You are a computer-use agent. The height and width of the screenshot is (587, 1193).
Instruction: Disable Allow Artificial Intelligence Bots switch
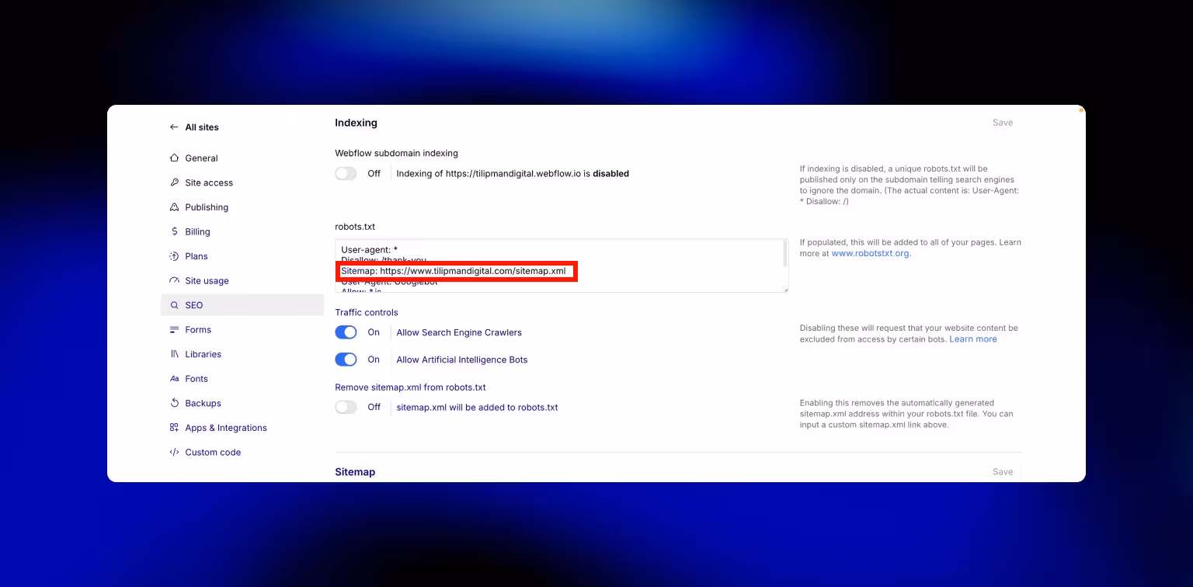pos(346,359)
